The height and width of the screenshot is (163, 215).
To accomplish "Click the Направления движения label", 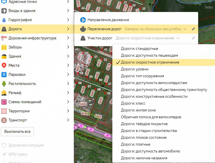I will click(108, 20).
